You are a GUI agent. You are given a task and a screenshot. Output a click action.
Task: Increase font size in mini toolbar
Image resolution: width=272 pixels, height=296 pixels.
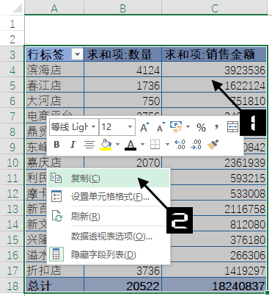coord(144,127)
